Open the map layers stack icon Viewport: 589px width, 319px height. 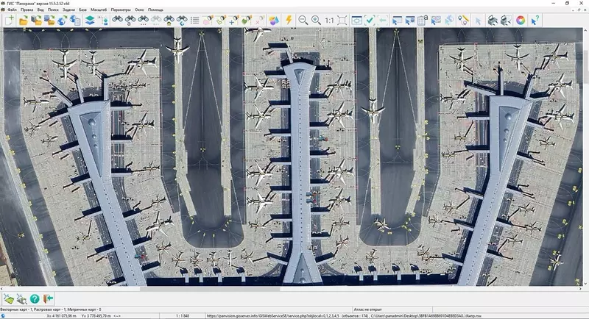point(90,21)
